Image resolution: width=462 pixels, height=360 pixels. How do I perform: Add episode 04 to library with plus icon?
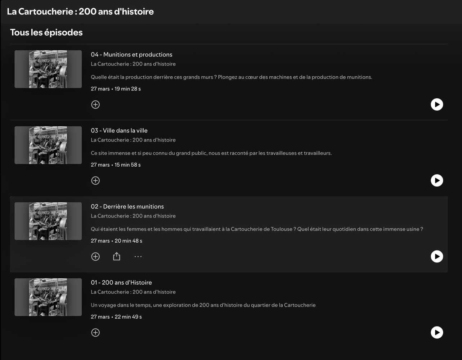pyautogui.click(x=95, y=104)
